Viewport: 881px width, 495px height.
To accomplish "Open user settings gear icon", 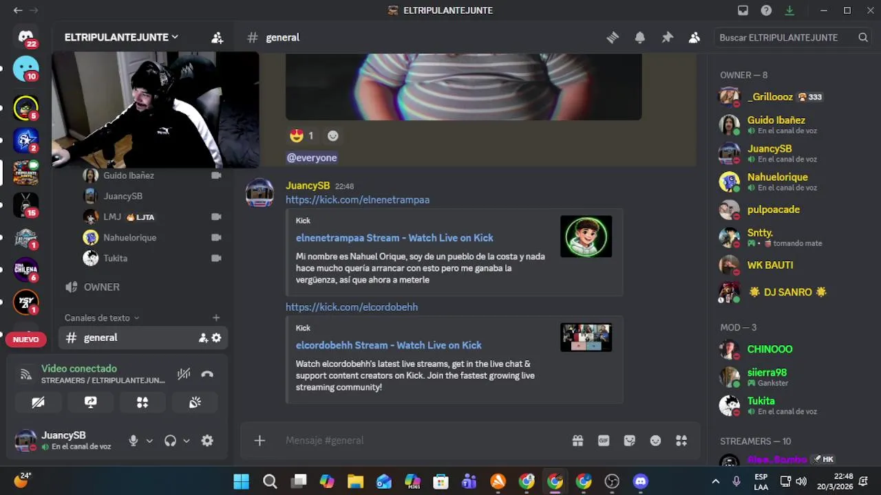I will 207,441.
